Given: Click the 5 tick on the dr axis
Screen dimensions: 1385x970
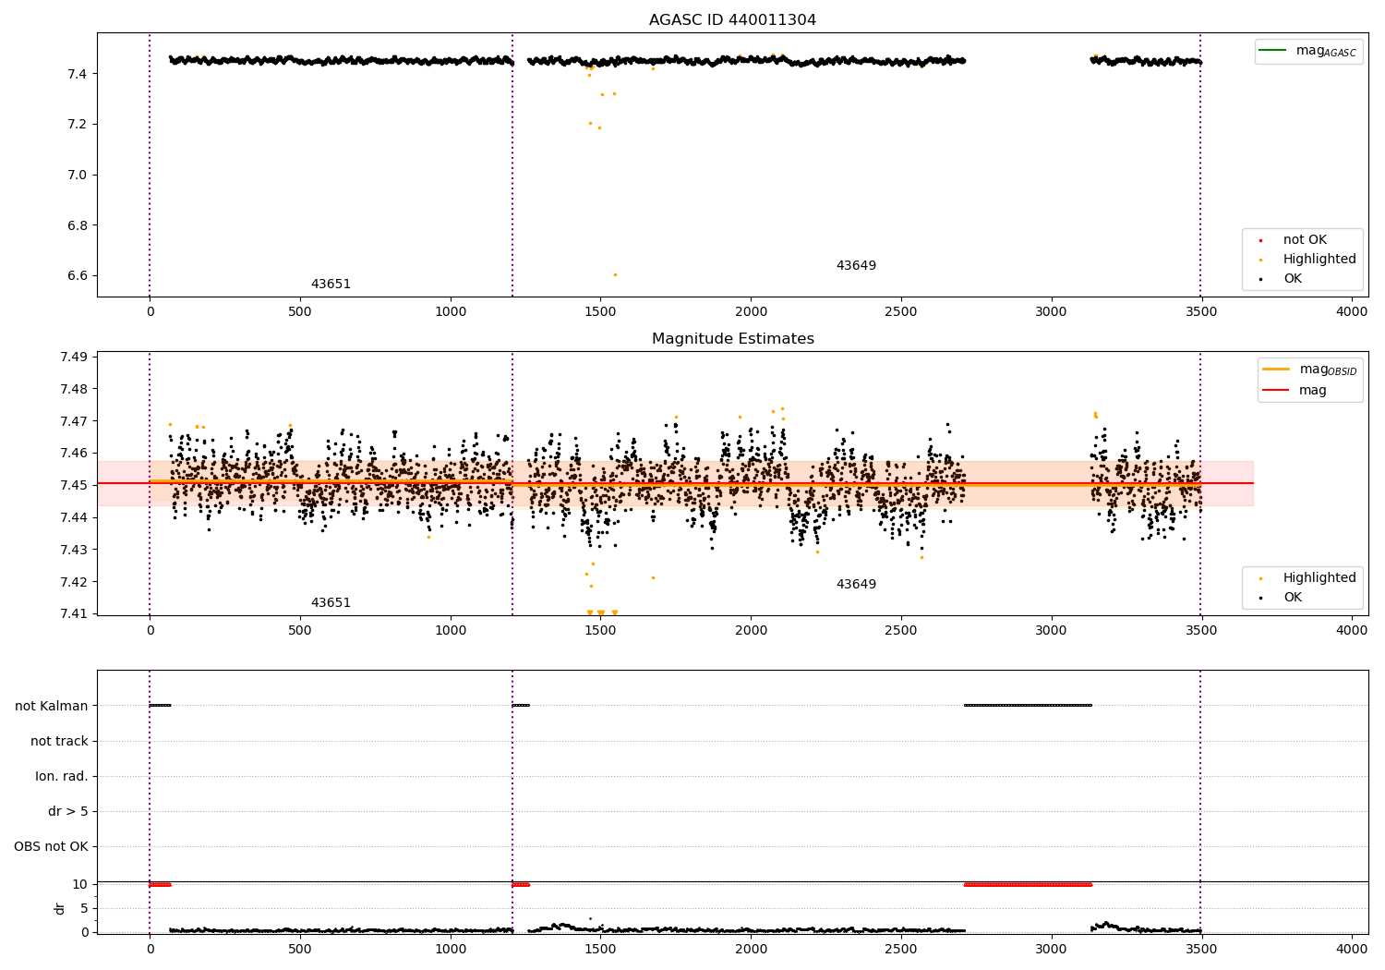Looking at the screenshot, I should pyautogui.click(x=85, y=908).
